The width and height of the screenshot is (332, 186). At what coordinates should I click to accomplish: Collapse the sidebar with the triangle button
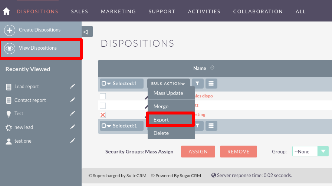(x=87, y=32)
